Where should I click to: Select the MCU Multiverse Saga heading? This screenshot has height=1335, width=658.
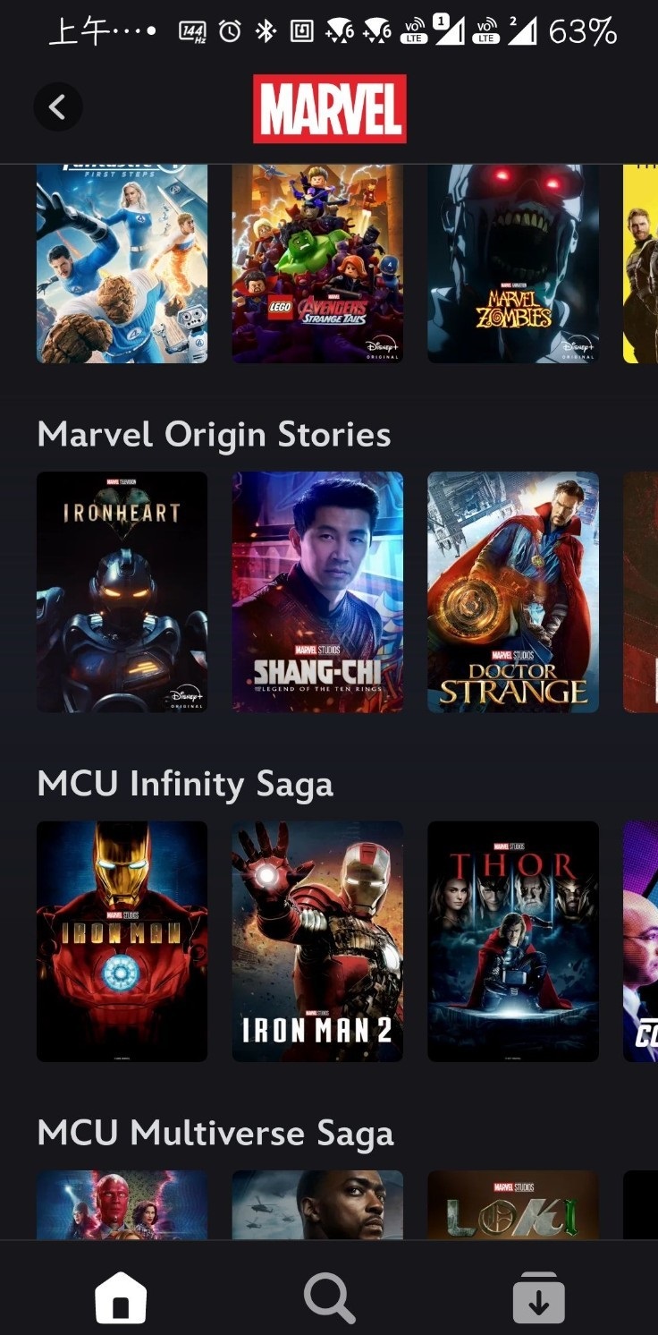tap(215, 1134)
